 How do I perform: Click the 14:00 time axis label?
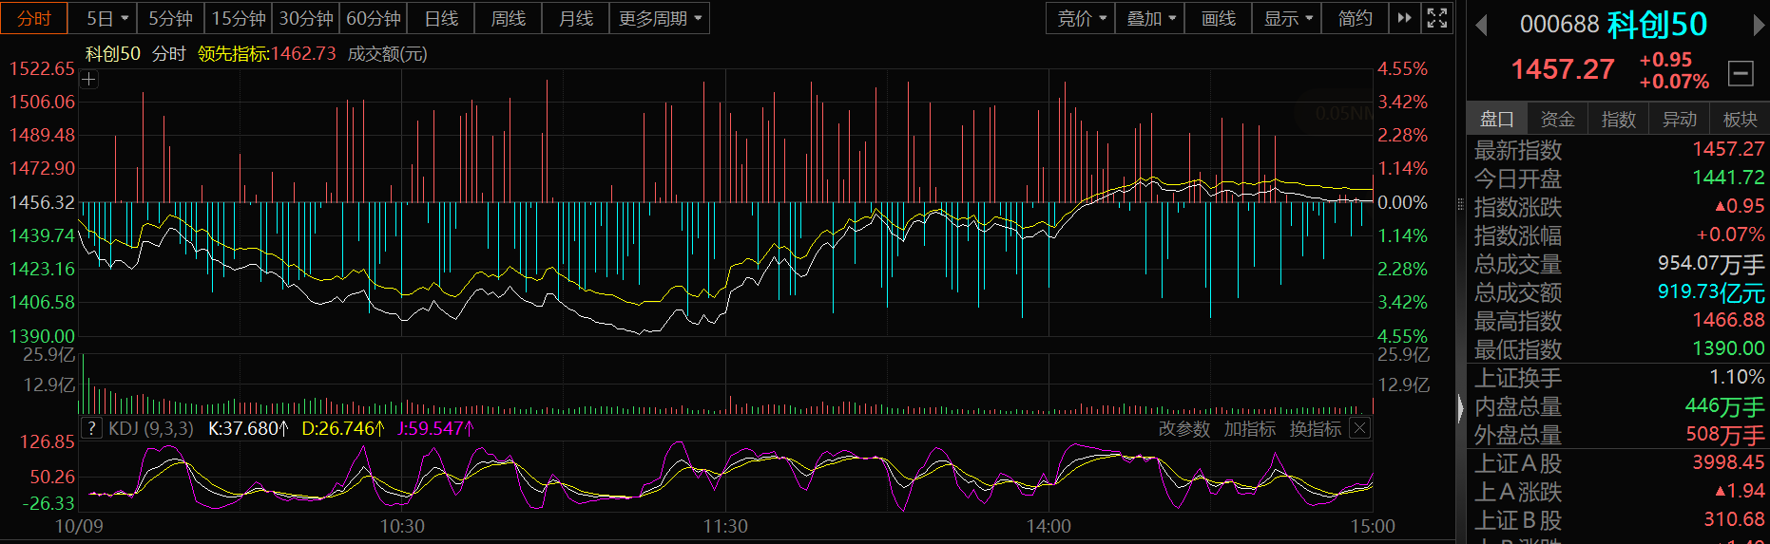click(x=1049, y=526)
